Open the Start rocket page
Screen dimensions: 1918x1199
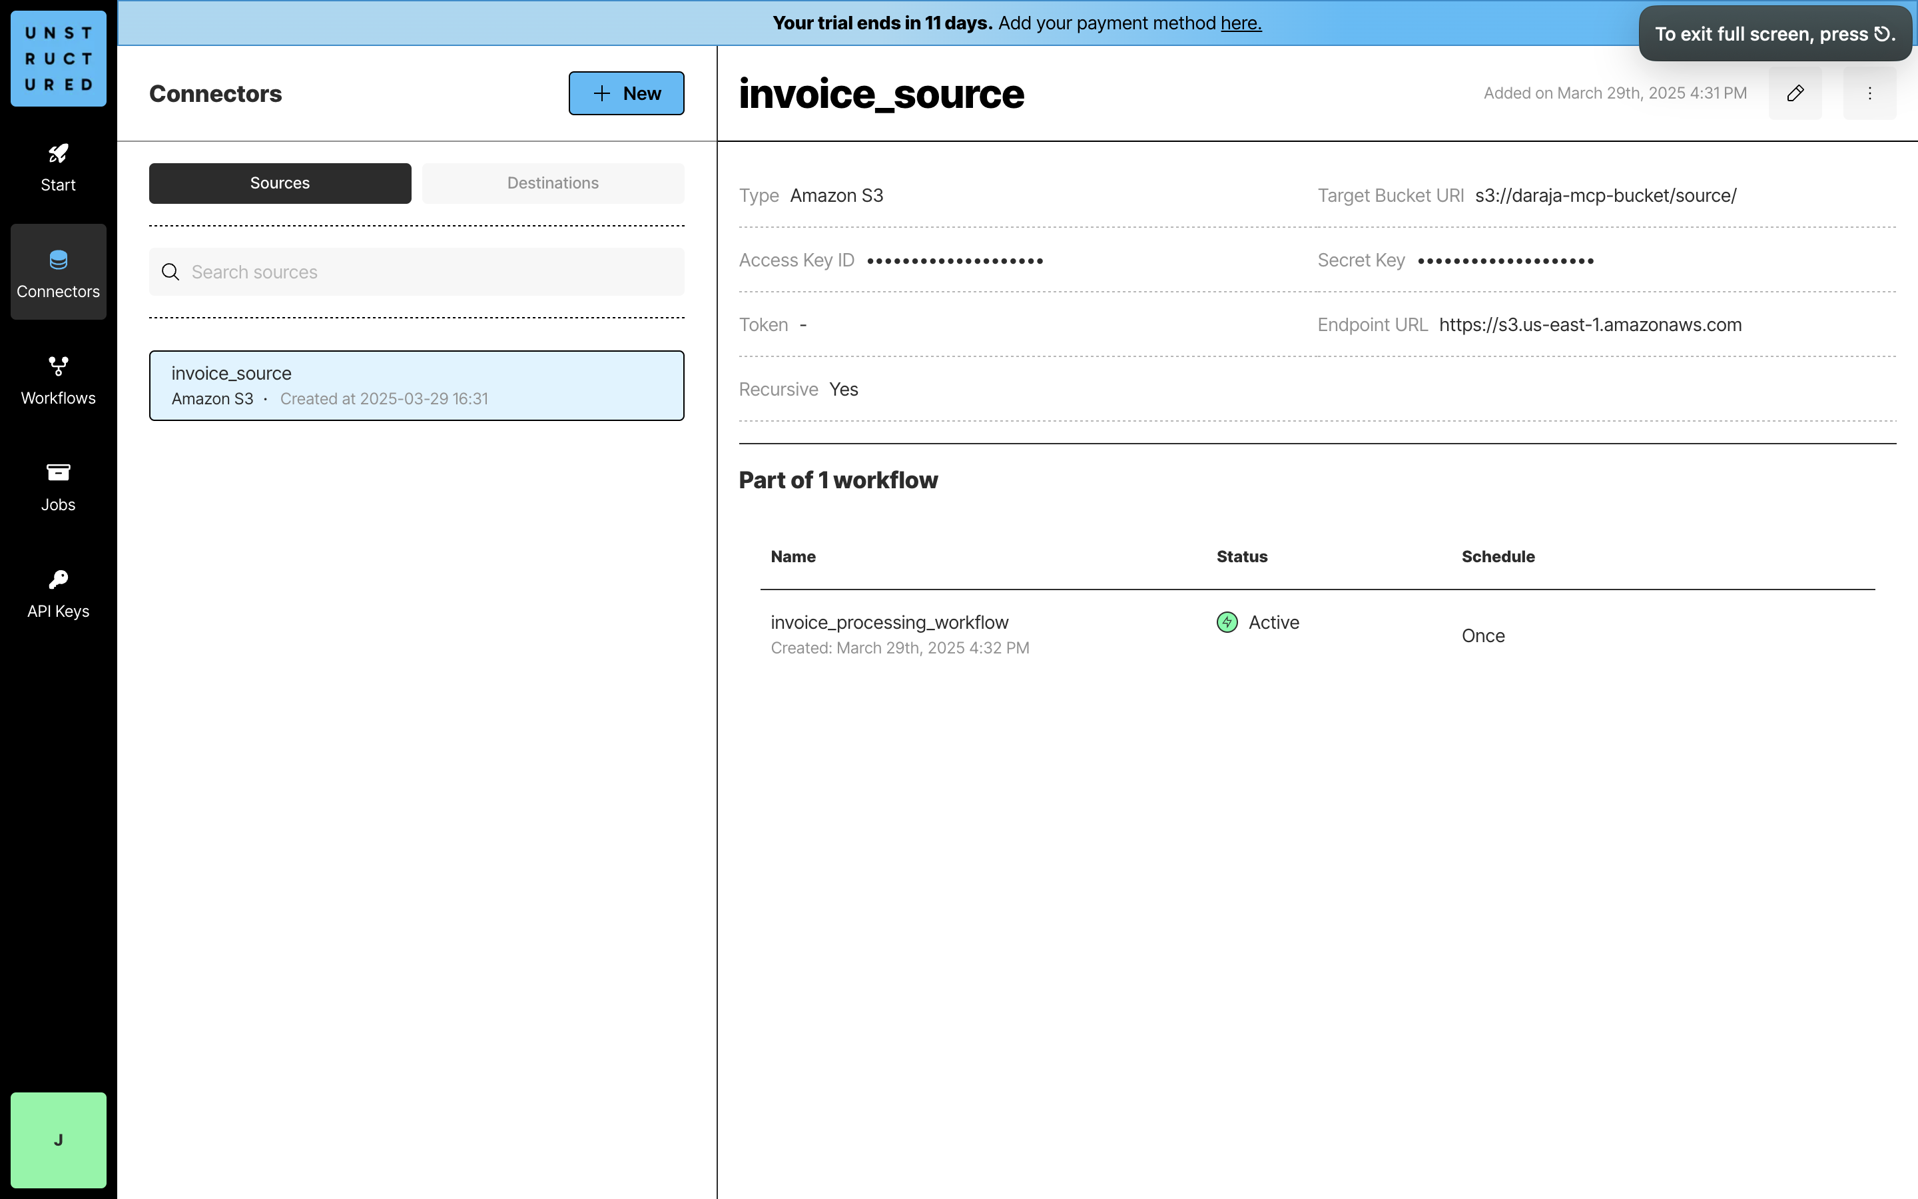[58, 167]
